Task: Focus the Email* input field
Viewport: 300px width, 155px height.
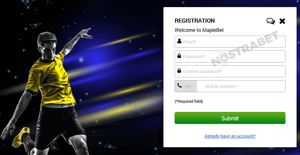Action: point(230,42)
